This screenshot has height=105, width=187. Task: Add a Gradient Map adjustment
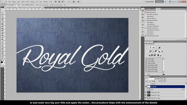[x=158, y=55]
